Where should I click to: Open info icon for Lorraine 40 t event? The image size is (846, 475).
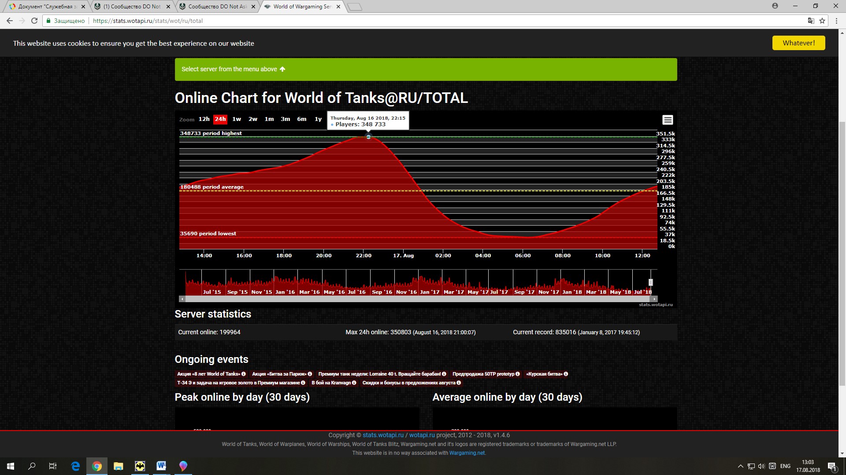(444, 374)
